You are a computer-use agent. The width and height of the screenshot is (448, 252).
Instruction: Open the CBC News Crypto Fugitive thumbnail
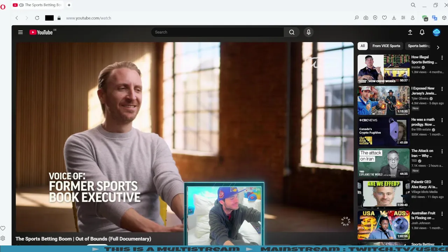(384, 131)
